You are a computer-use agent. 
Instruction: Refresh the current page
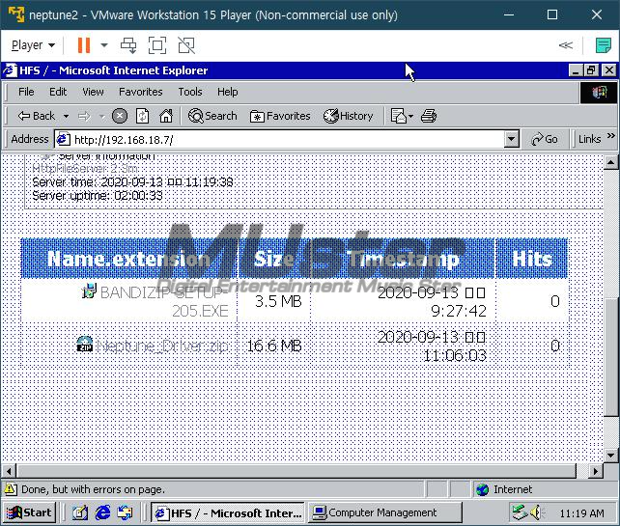pyautogui.click(x=142, y=116)
